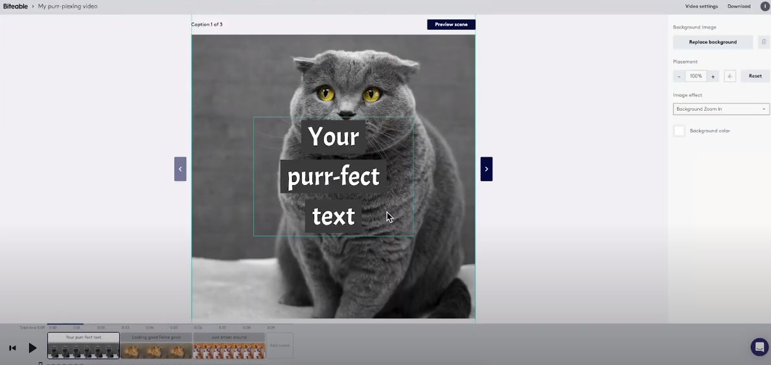Open Video settings

point(701,6)
